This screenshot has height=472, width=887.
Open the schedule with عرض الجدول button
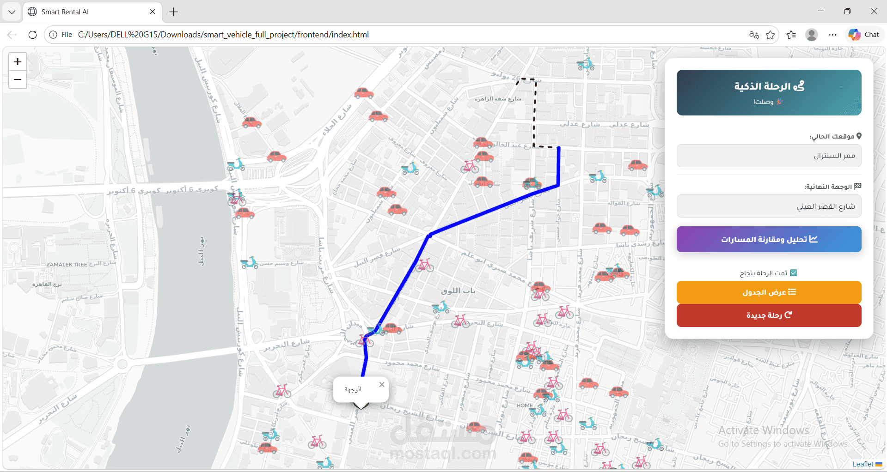click(769, 292)
